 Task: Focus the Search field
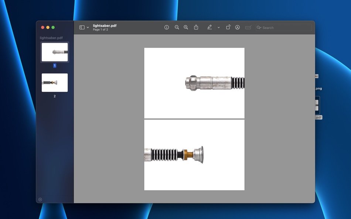pos(284,28)
